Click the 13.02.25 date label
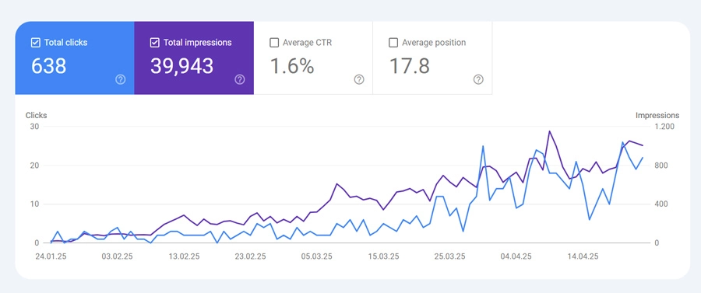This screenshot has height=293, width=701. coord(184,256)
